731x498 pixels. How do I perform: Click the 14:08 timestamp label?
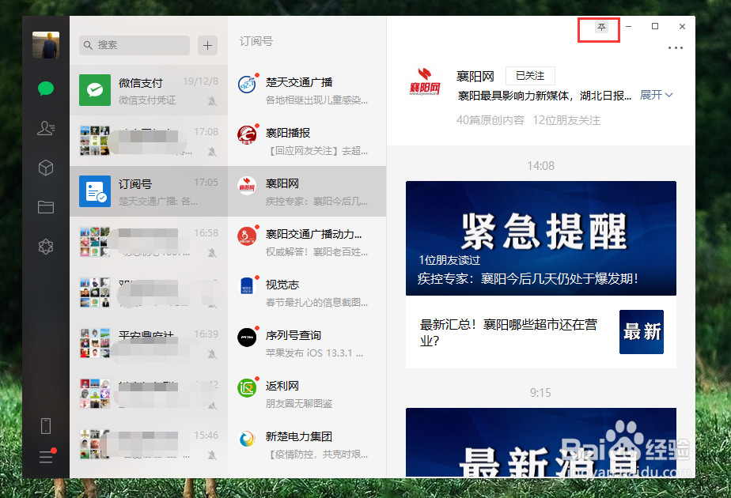(x=541, y=166)
